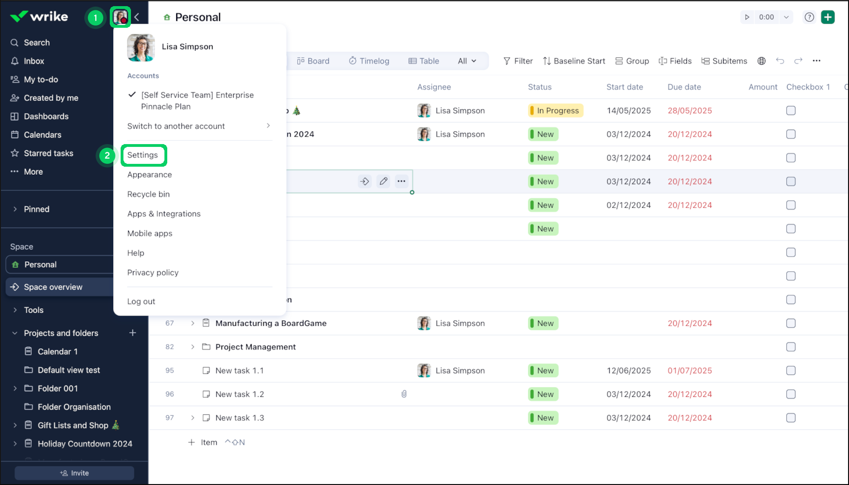The width and height of the screenshot is (849, 485).
Task: Enable checkbox for Manufacturing a BoardGame
Action: (x=791, y=323)
